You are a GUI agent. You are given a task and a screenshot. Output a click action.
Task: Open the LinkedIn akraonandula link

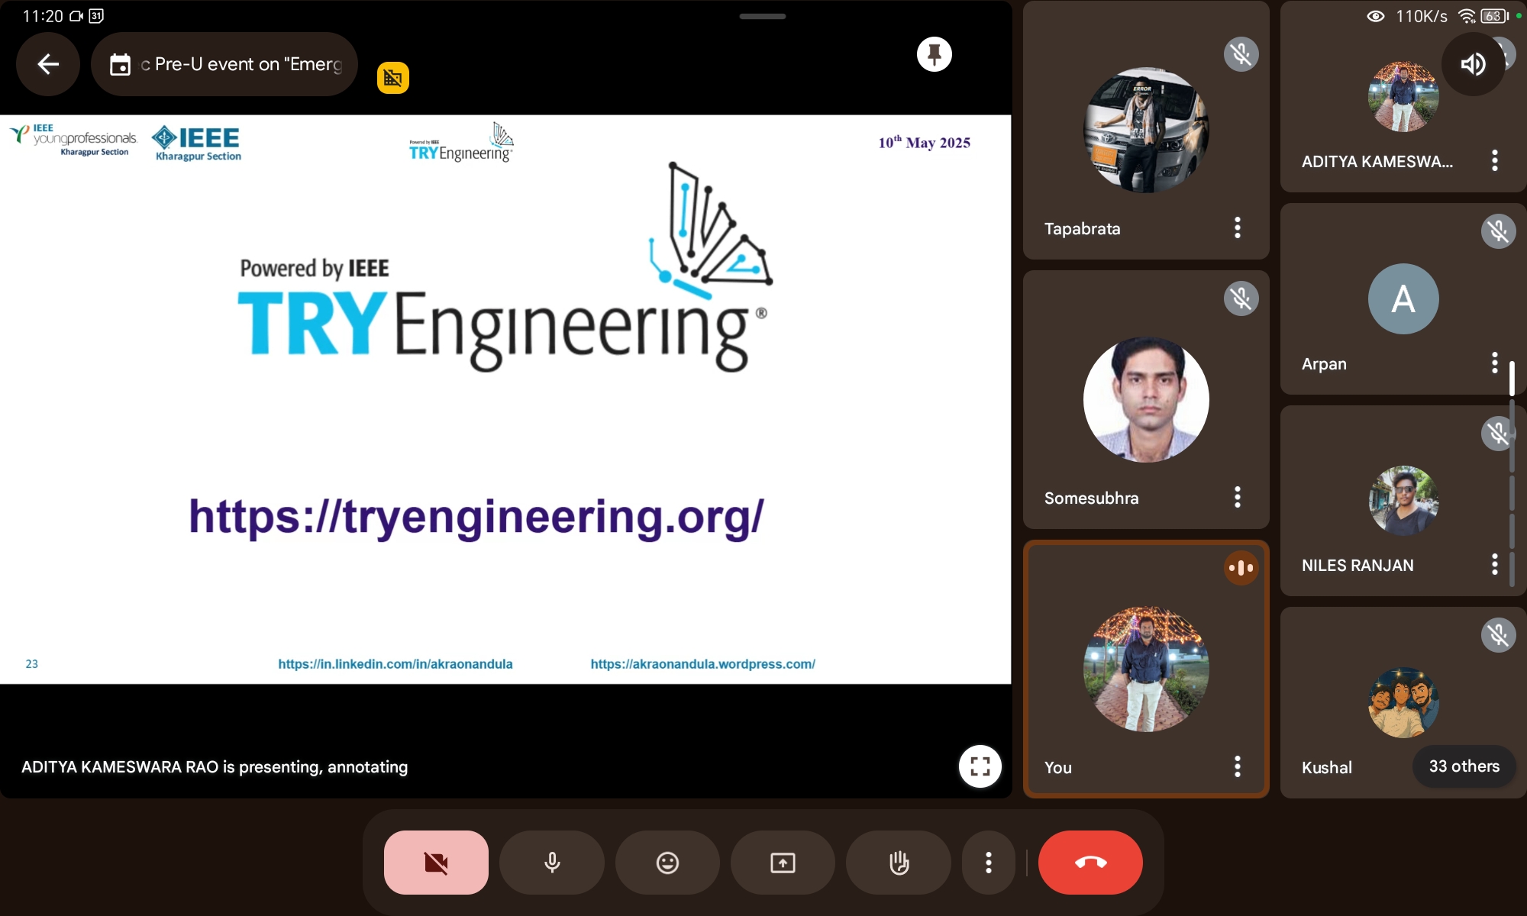(x=395, y=664)
